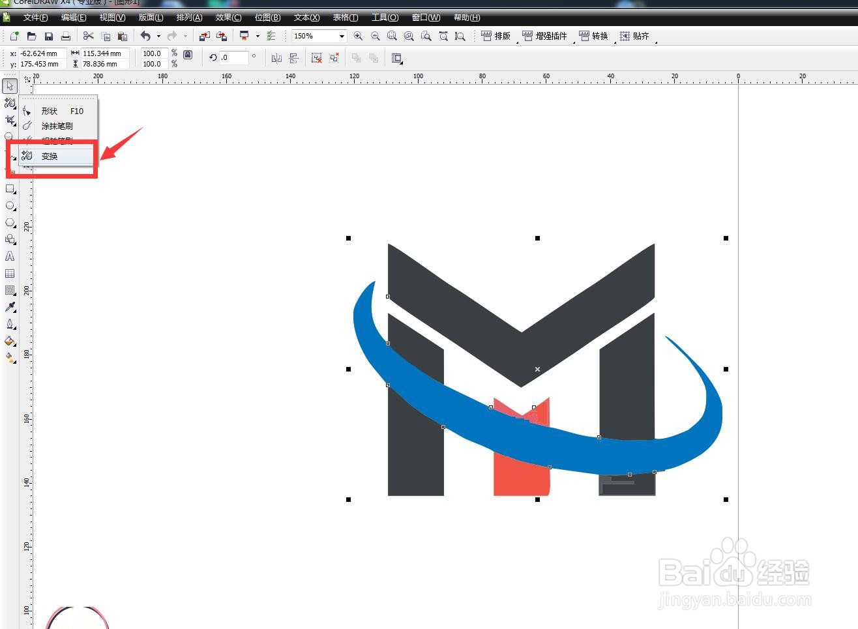Viewport: 858px width, 629px height.
Task: Expand the application launcher dropdown arrow
Action: (258, 36)
